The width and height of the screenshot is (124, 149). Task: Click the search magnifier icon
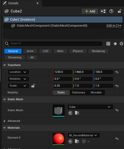(7, 44)
